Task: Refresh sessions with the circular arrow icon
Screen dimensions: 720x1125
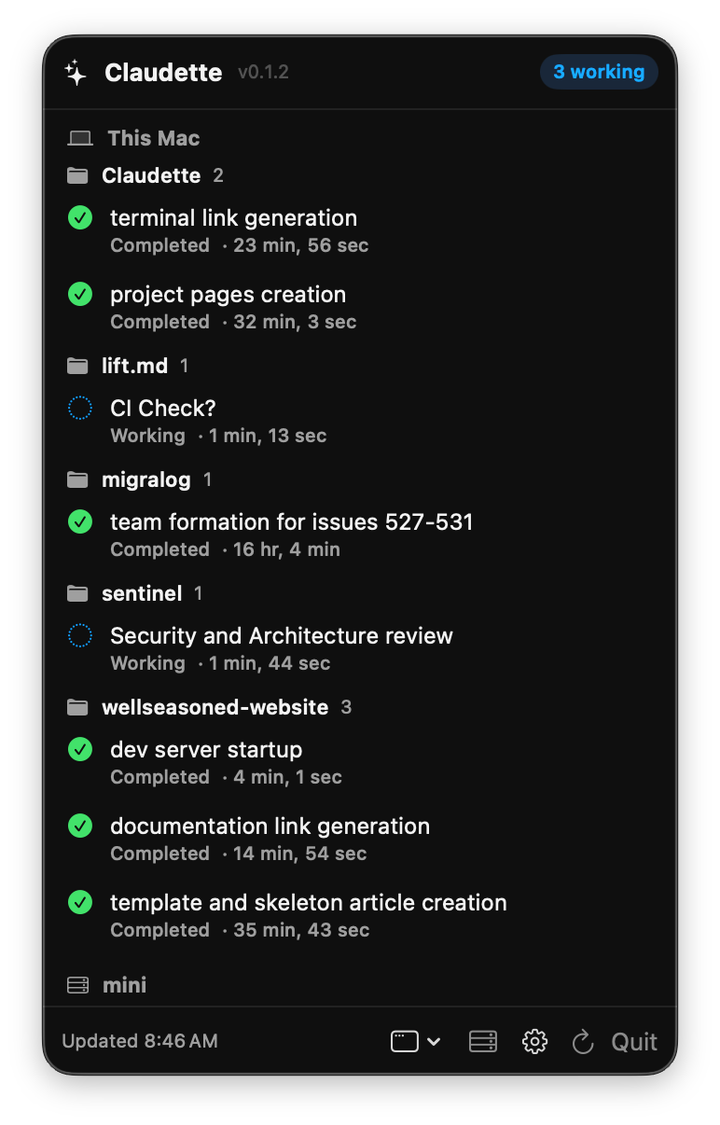Action: click(583, 1041)
